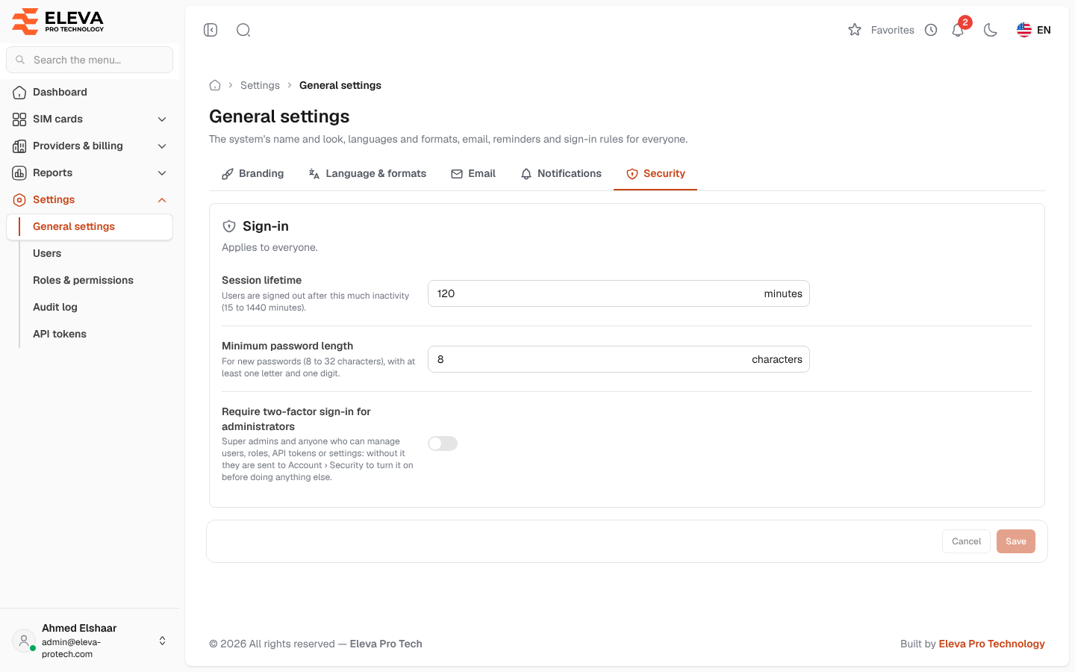Enable two-factor sign-in for administrators toggle

pyautogui.click(x=443, y=444)
